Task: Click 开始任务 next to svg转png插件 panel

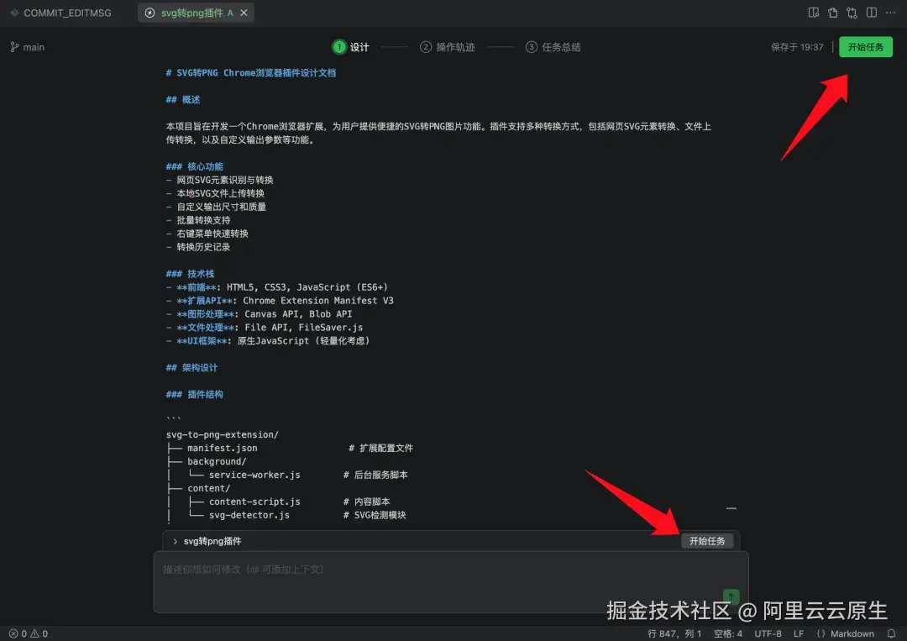Action: click(708, 541)
